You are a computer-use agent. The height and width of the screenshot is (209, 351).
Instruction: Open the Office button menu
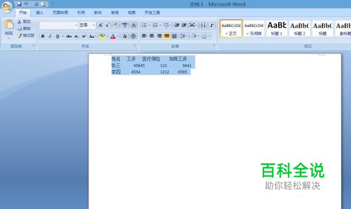7,7
